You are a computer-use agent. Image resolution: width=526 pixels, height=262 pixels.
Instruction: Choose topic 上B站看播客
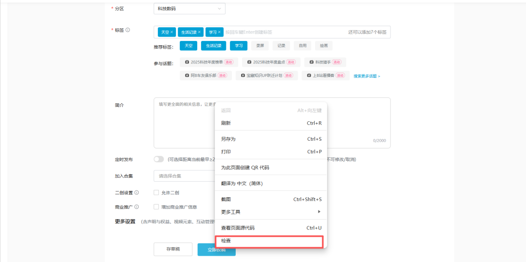(325, 75)
